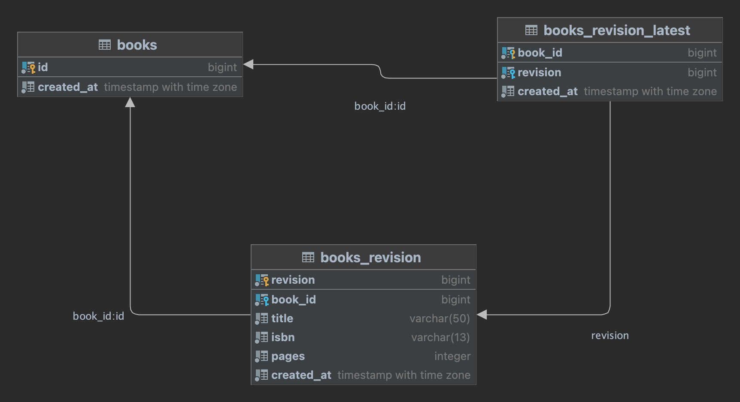Select the books_revision_latest table name
Screen dimensions: 740x402
(617, 30)
